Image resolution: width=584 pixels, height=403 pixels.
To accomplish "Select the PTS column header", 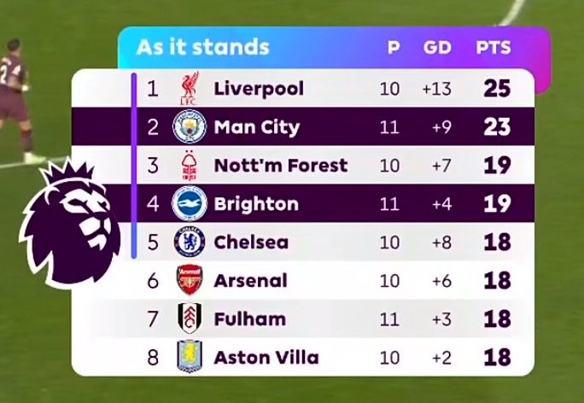I will click(493, 48).
